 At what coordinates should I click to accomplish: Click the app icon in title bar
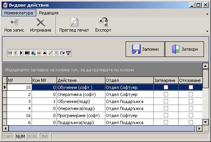click(5, 5)
